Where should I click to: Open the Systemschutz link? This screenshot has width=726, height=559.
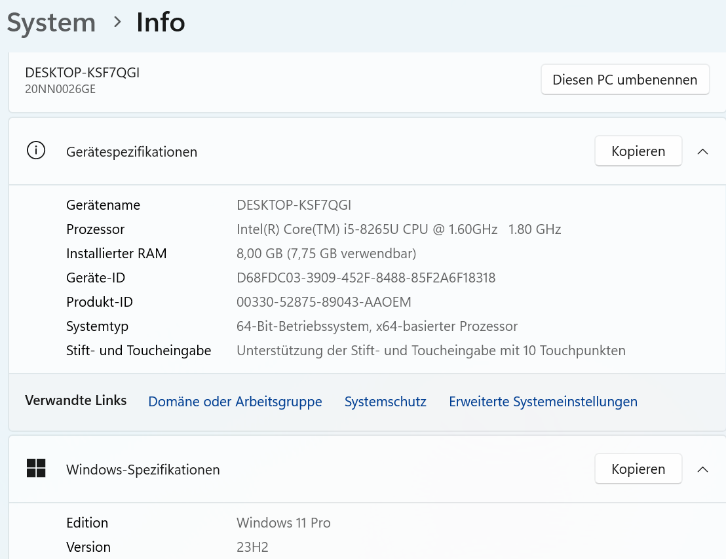point(385,402)
